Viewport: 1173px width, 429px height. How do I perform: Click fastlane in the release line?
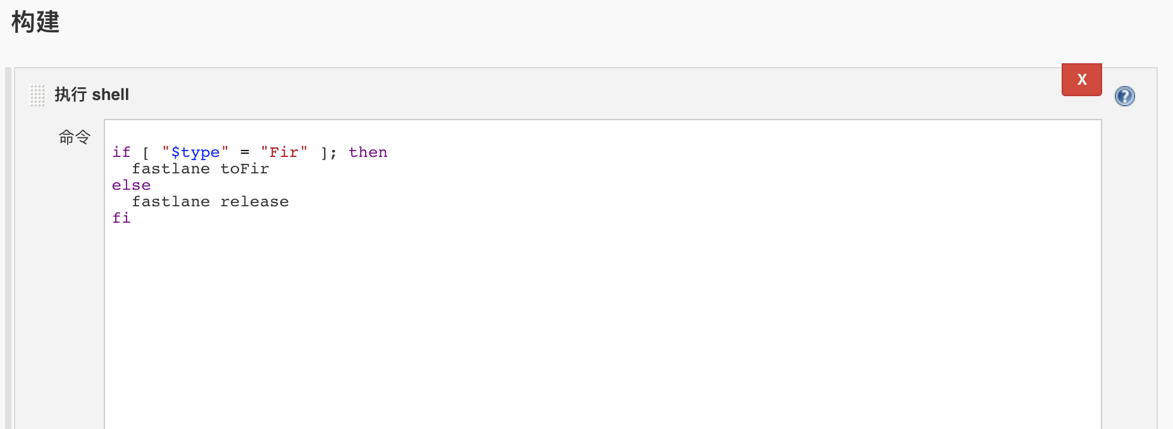(x=170, y=202)
